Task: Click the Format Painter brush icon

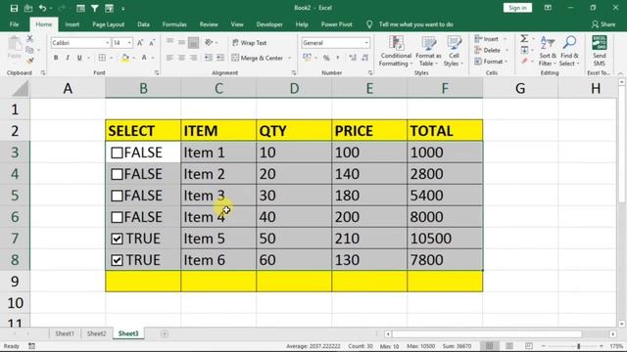Action: [x=30, y=61]
